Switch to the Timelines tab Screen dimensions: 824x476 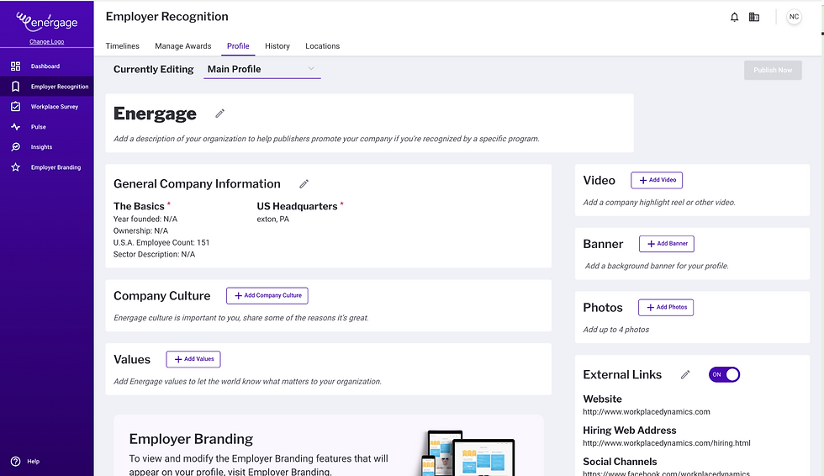123,46
